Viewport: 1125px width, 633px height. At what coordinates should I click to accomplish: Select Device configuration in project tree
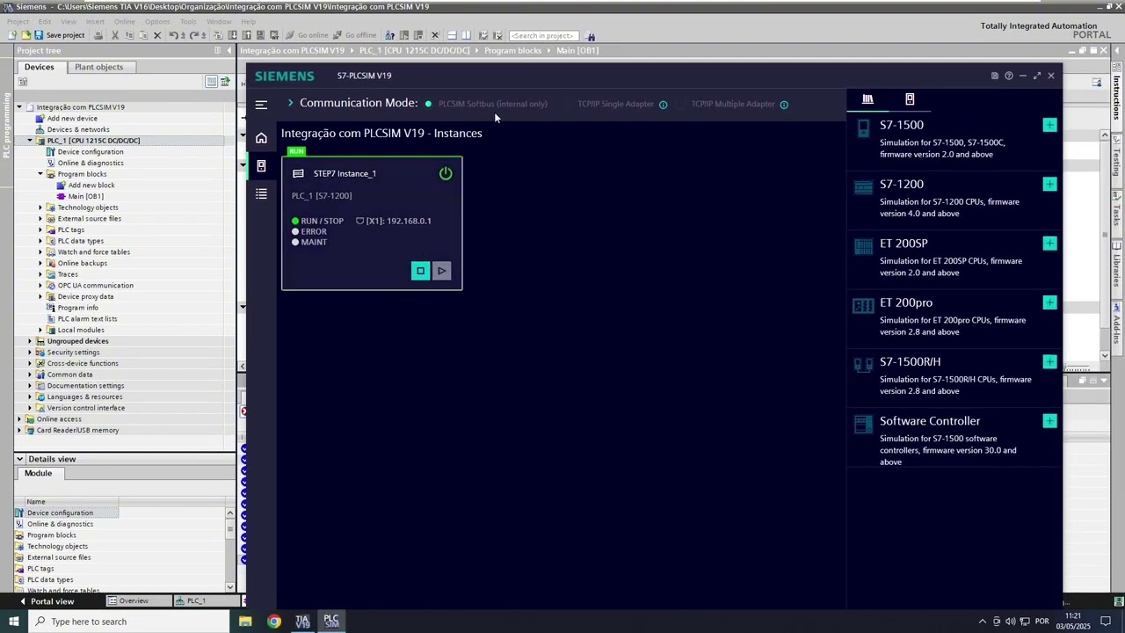[x=90, y=152]
